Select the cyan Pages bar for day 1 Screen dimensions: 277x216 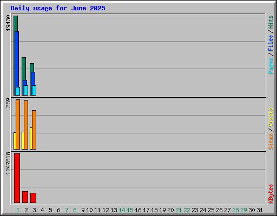18,91
